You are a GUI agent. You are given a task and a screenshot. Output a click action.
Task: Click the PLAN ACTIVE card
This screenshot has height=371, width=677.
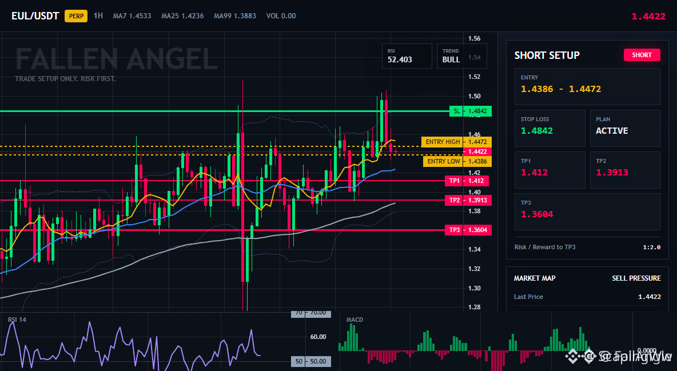click(625, 128)
